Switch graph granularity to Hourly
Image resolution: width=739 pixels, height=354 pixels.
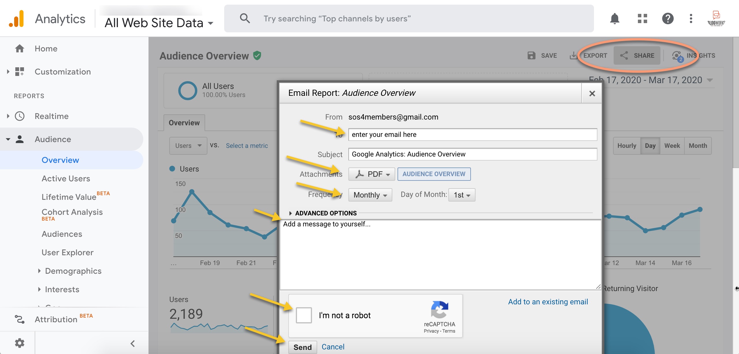point(626,146)
